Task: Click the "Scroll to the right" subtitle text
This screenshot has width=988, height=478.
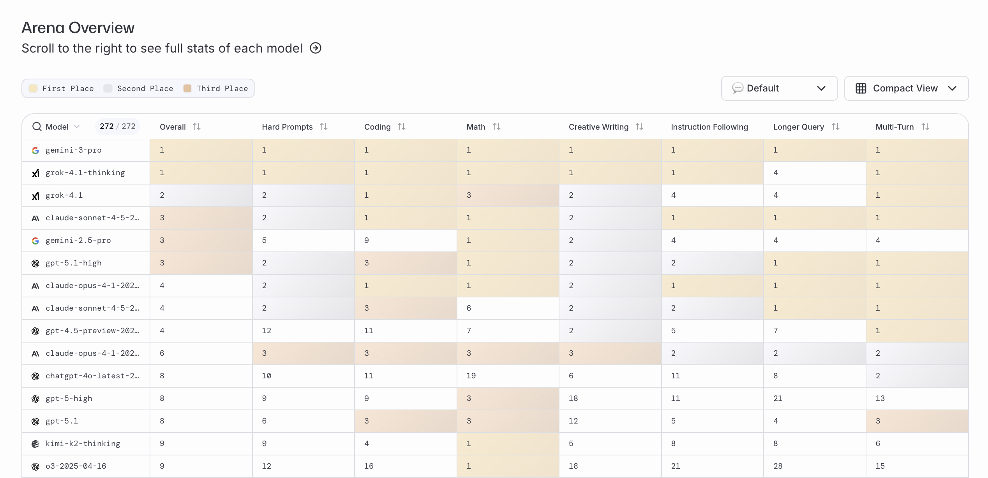Action: [x=162, y=48]
